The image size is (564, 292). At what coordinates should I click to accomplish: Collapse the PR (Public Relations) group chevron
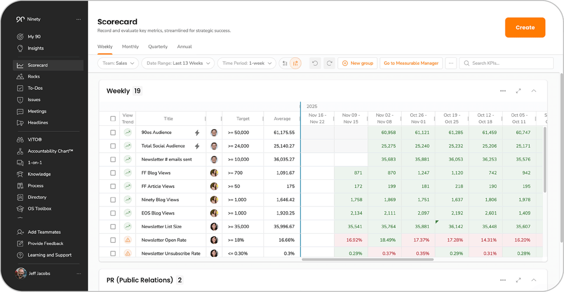[x=534, y=280]
